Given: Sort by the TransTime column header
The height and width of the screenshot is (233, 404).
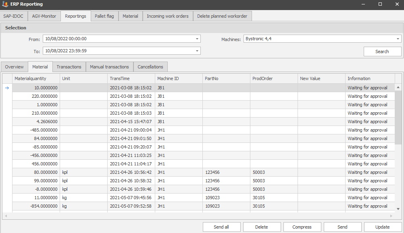Looking at the screenshot, I should click(x=131, y=78).
